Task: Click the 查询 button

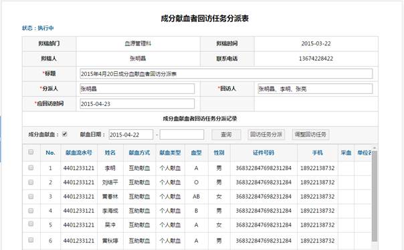Action: click(226, 135)
